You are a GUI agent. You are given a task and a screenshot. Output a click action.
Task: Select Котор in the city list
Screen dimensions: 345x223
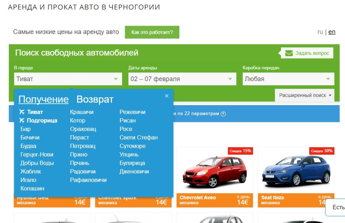[77, 120]
